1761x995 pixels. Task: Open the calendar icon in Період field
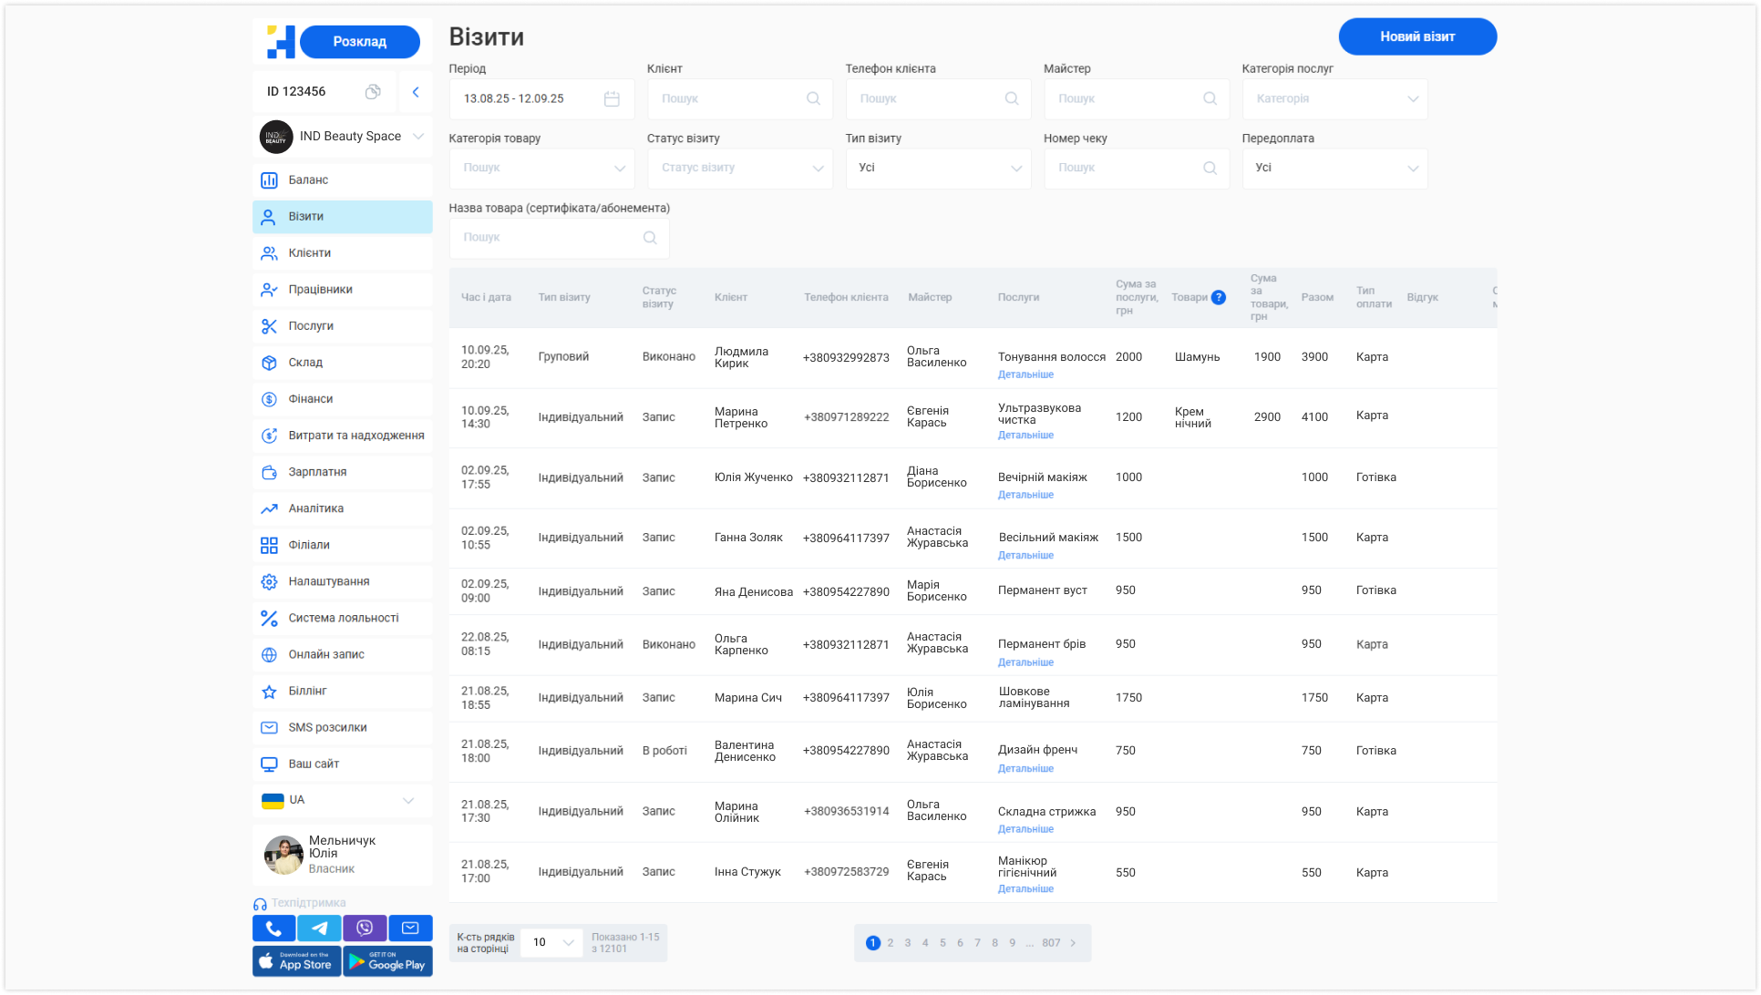tap(612, 98)
